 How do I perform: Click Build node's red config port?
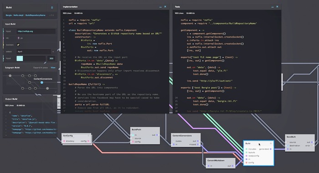pos(247,163)
